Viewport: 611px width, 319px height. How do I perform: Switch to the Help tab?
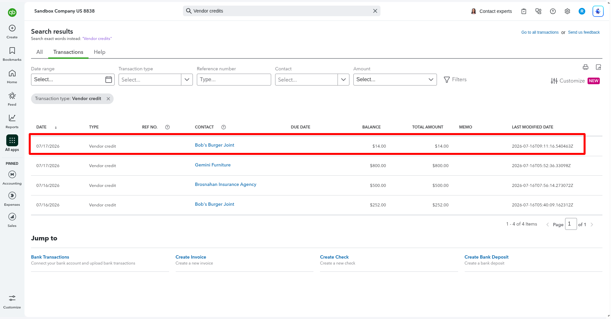tap(99, 52)
